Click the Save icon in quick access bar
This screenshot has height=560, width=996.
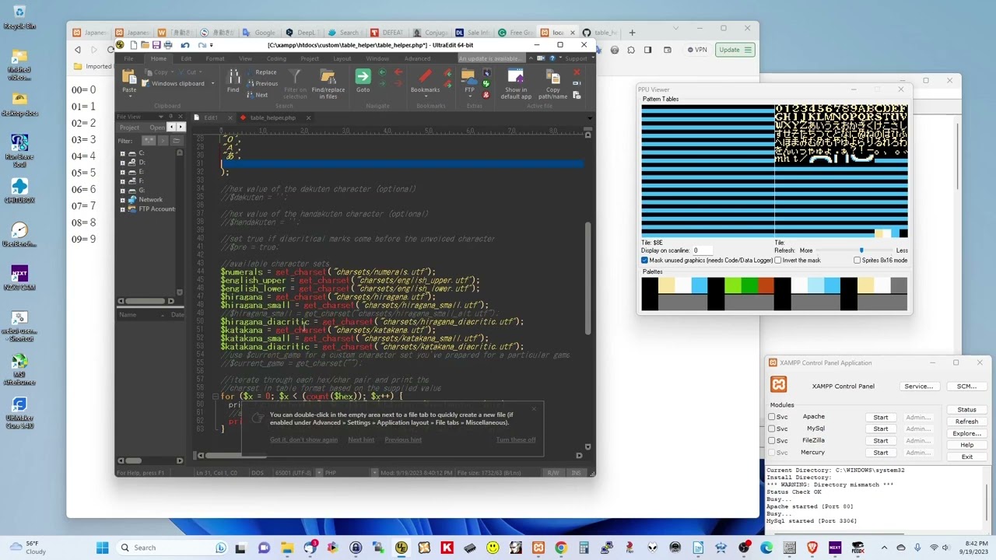pos(156,45)
